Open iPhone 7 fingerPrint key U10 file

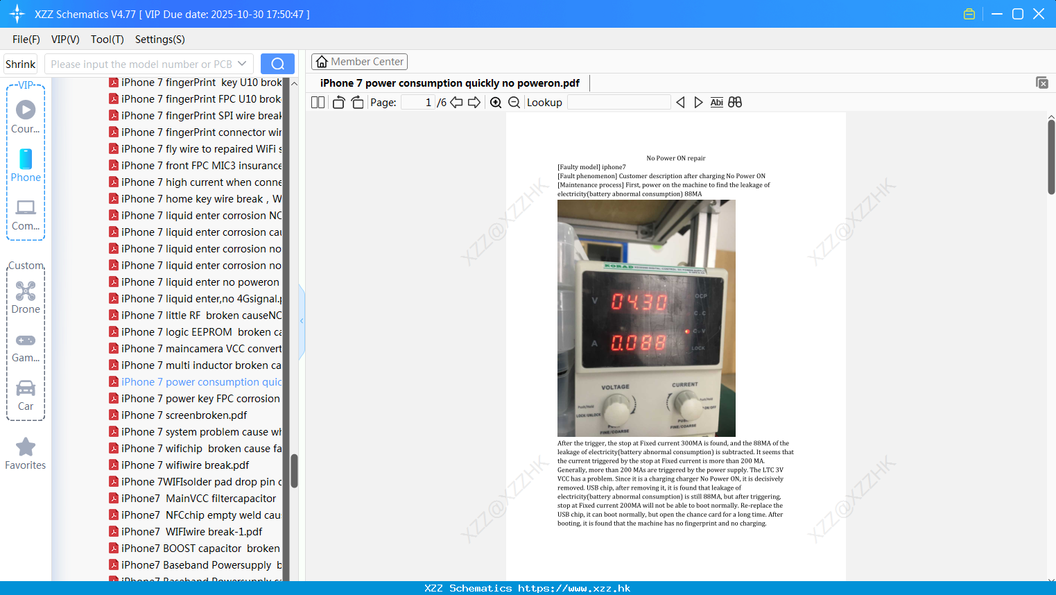point(195,83)
